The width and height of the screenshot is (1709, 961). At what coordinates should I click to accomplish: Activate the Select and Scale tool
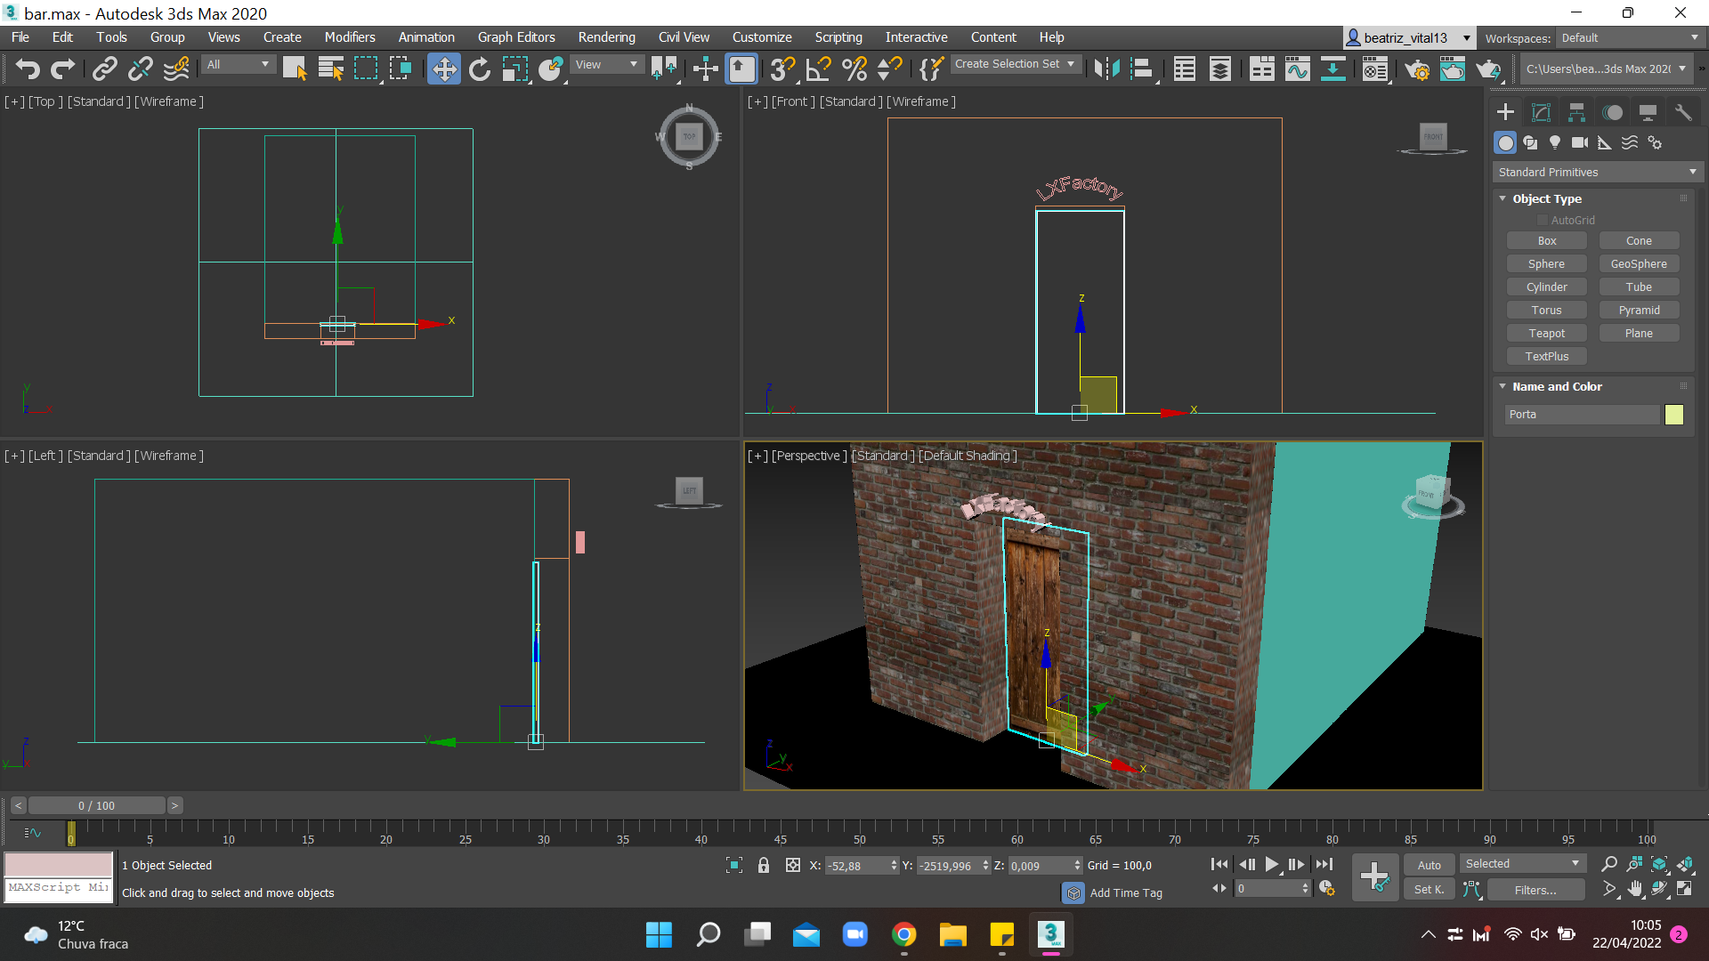(515, 69)
